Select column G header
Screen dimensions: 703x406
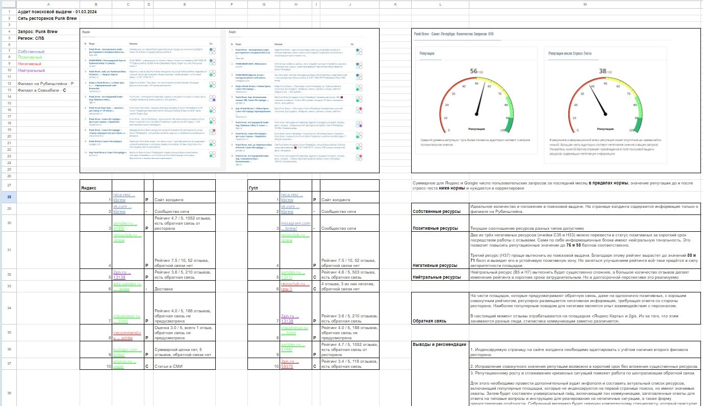[x=264, y=4]
